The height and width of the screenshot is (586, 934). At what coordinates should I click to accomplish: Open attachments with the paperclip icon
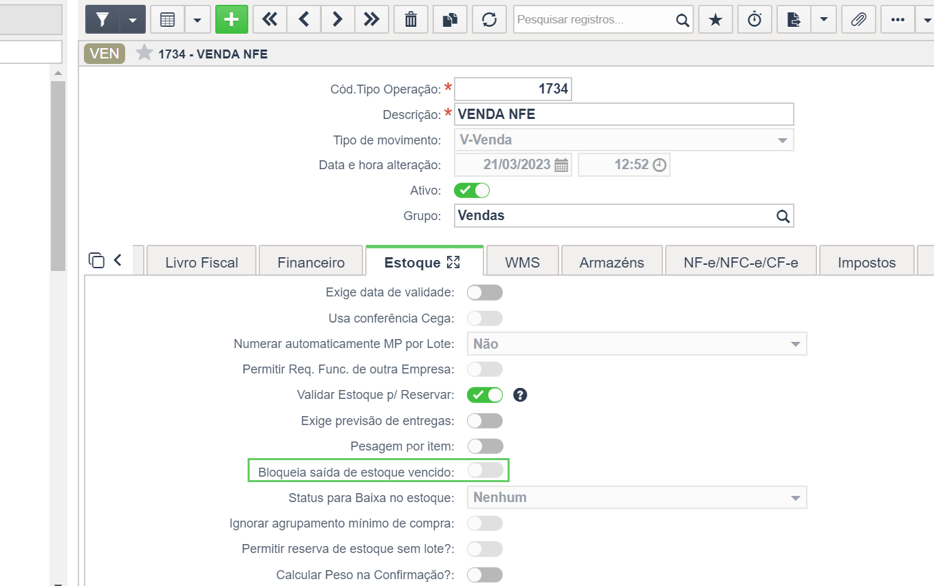click(858, 19)
